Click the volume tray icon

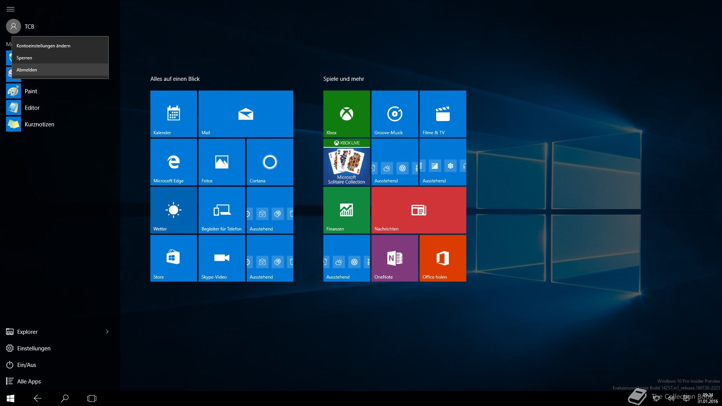(671, 398)
